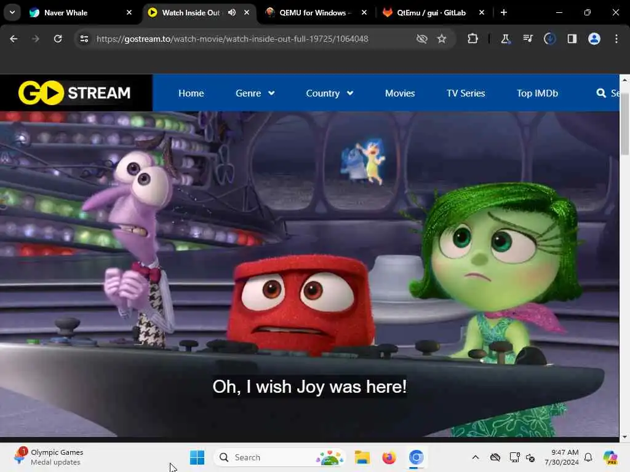Switch to the Watch Inside Out tab
The image size is (630, 472).
191,12
